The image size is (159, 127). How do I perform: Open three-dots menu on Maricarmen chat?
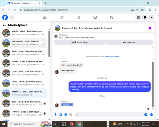[x=40, y=43]
